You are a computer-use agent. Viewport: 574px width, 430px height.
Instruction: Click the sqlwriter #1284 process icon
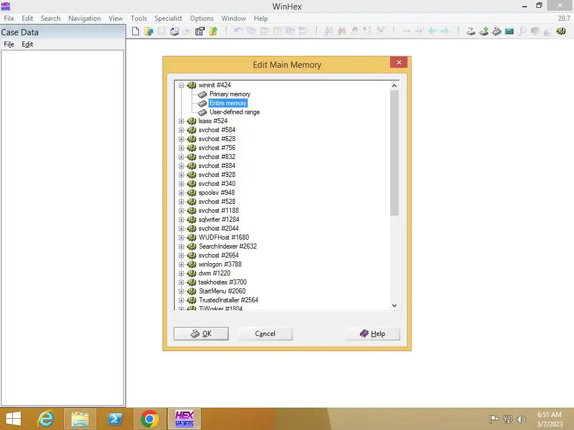(192, 219)
